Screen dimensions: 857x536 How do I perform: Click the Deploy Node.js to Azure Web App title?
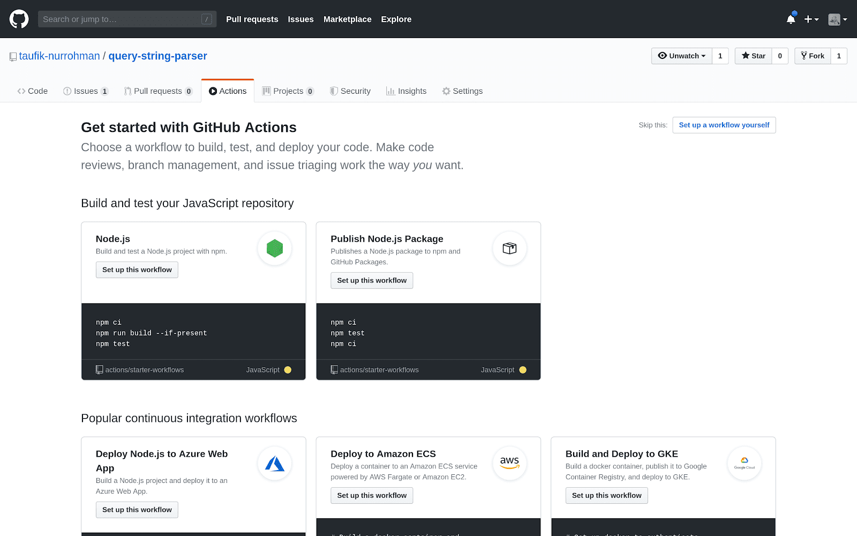(x=162, y=461)
